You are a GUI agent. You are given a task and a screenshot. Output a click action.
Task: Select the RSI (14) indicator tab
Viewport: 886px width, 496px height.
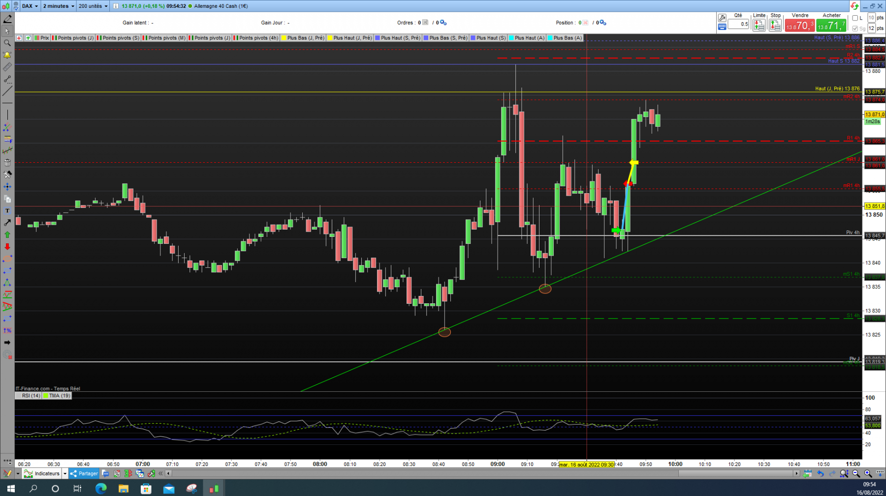(x=28, y=396)
